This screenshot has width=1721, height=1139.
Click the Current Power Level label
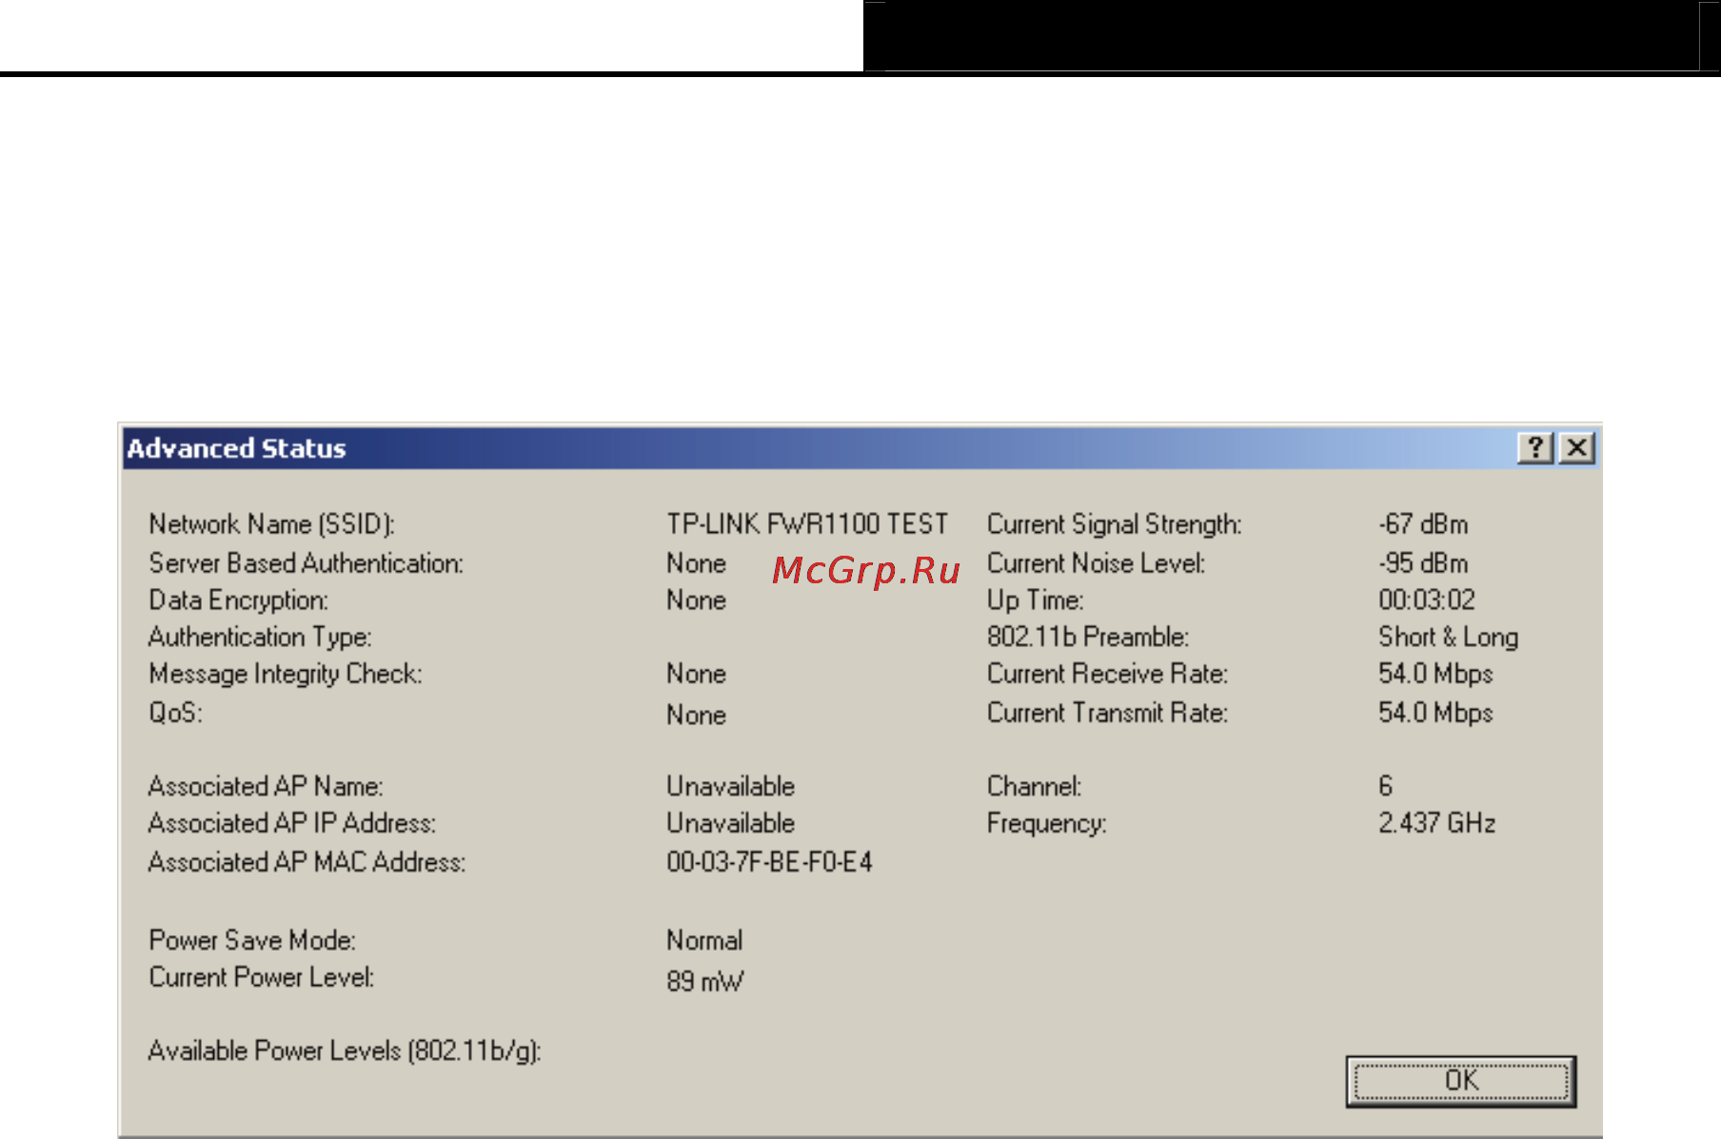tap(262, 977)
